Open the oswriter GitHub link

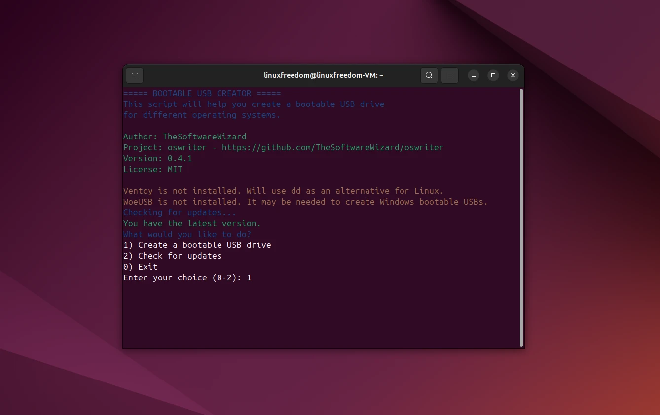(x=332, y=147)
